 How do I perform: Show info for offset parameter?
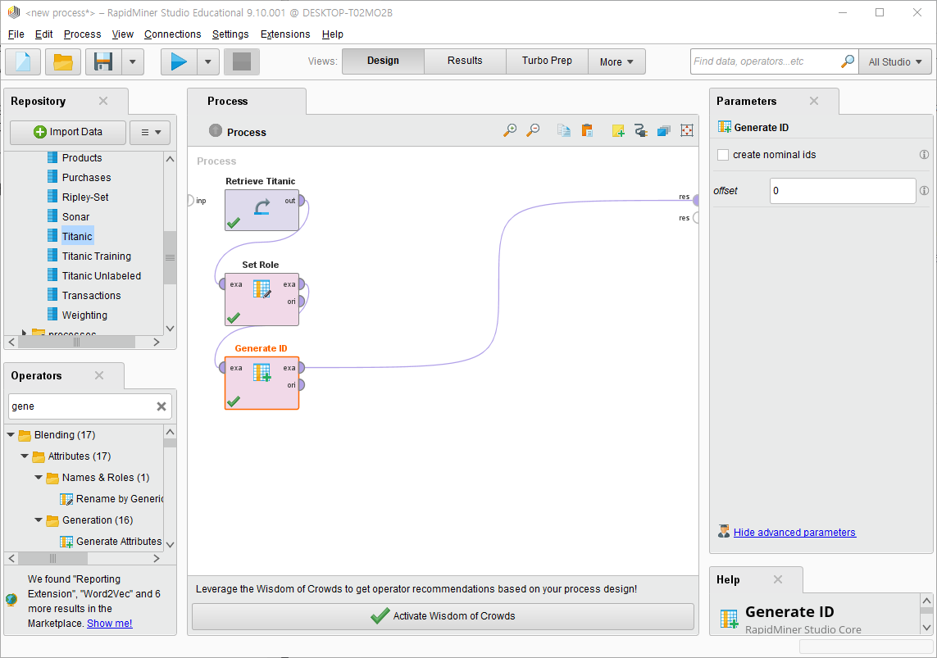coord(924,190)
